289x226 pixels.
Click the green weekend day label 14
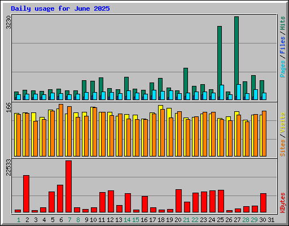(127, 220)
